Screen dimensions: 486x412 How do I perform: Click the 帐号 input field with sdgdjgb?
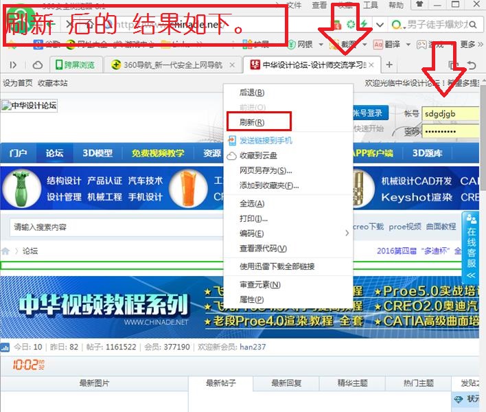451,114
